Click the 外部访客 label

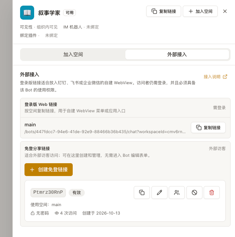tap(217, 149)
